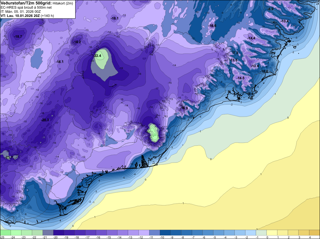The image size is (320, 239).
Task: Select the grey-blue legend swatch labeled -21
Action: tap(48, 233)
